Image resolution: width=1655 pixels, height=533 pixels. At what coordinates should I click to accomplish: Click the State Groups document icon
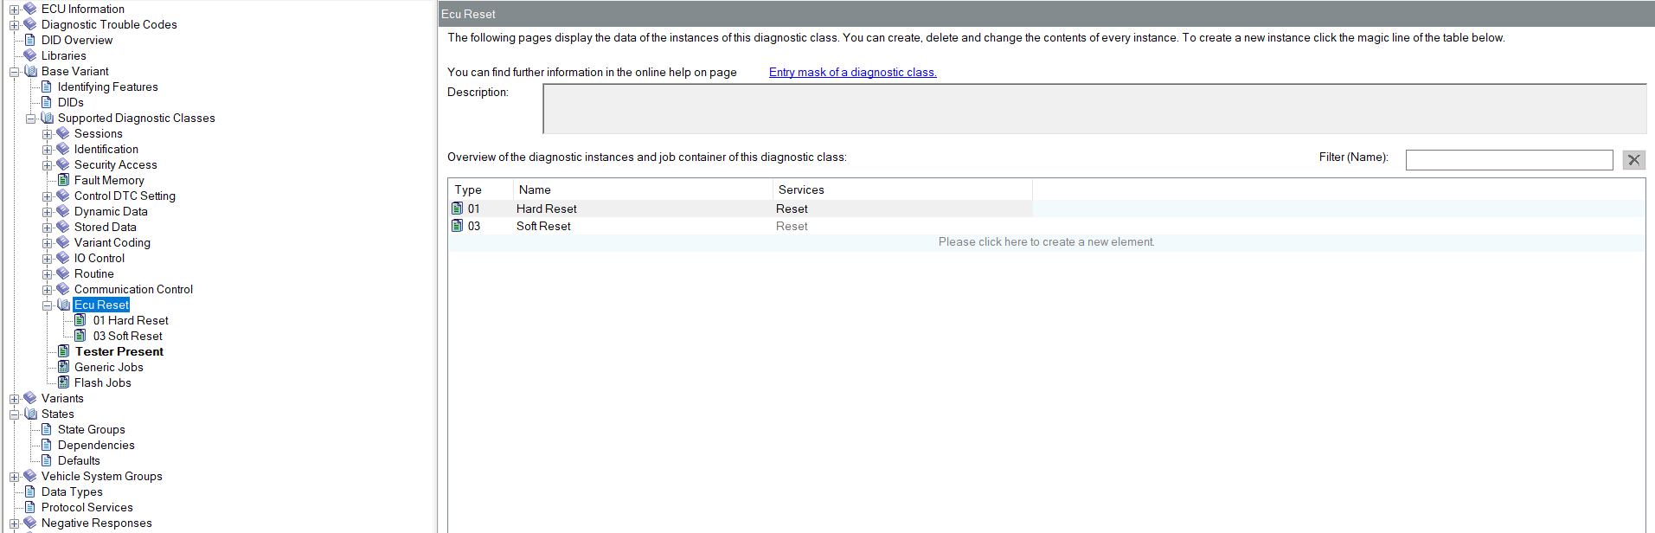(47, 429)
